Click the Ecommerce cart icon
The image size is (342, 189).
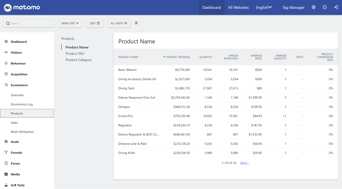[x=6, y=85]
